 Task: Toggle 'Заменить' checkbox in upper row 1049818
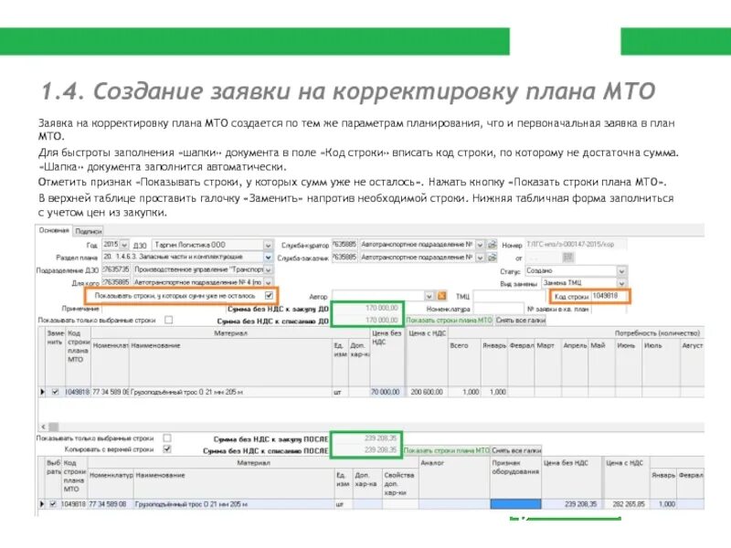[x=55, y=392]
